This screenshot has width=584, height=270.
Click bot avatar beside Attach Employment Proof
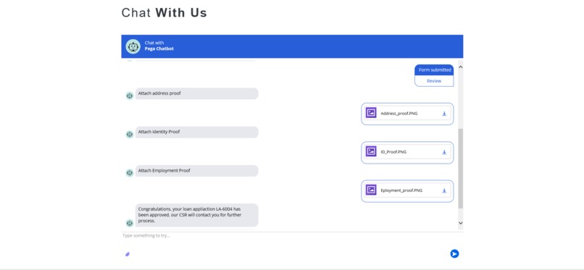click(130, 173)
